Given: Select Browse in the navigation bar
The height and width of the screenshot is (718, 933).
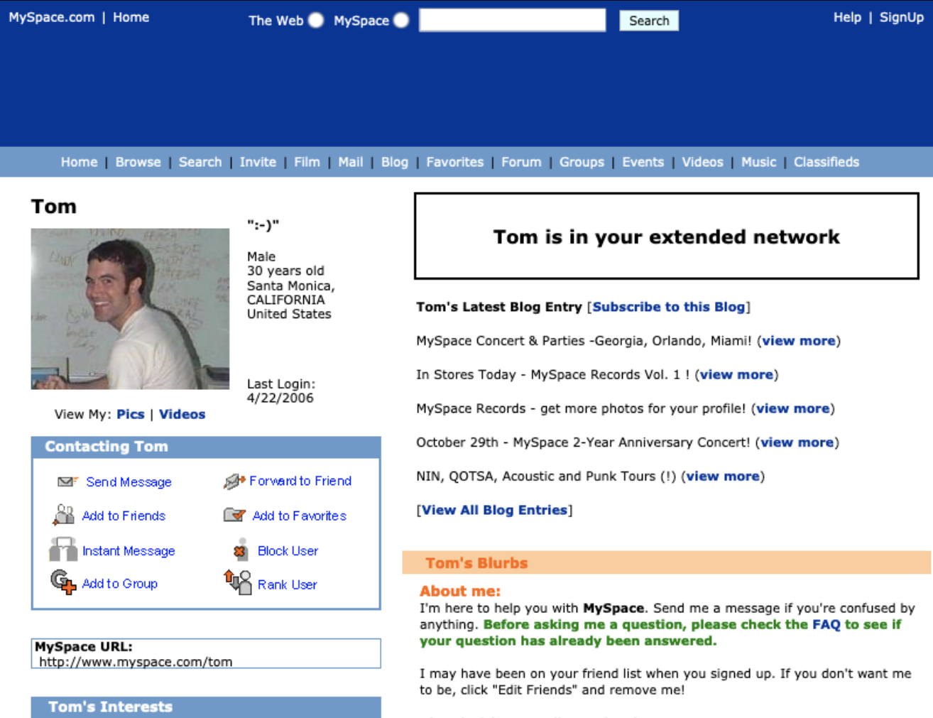Looking at the screenshot, I should [138, 162].
